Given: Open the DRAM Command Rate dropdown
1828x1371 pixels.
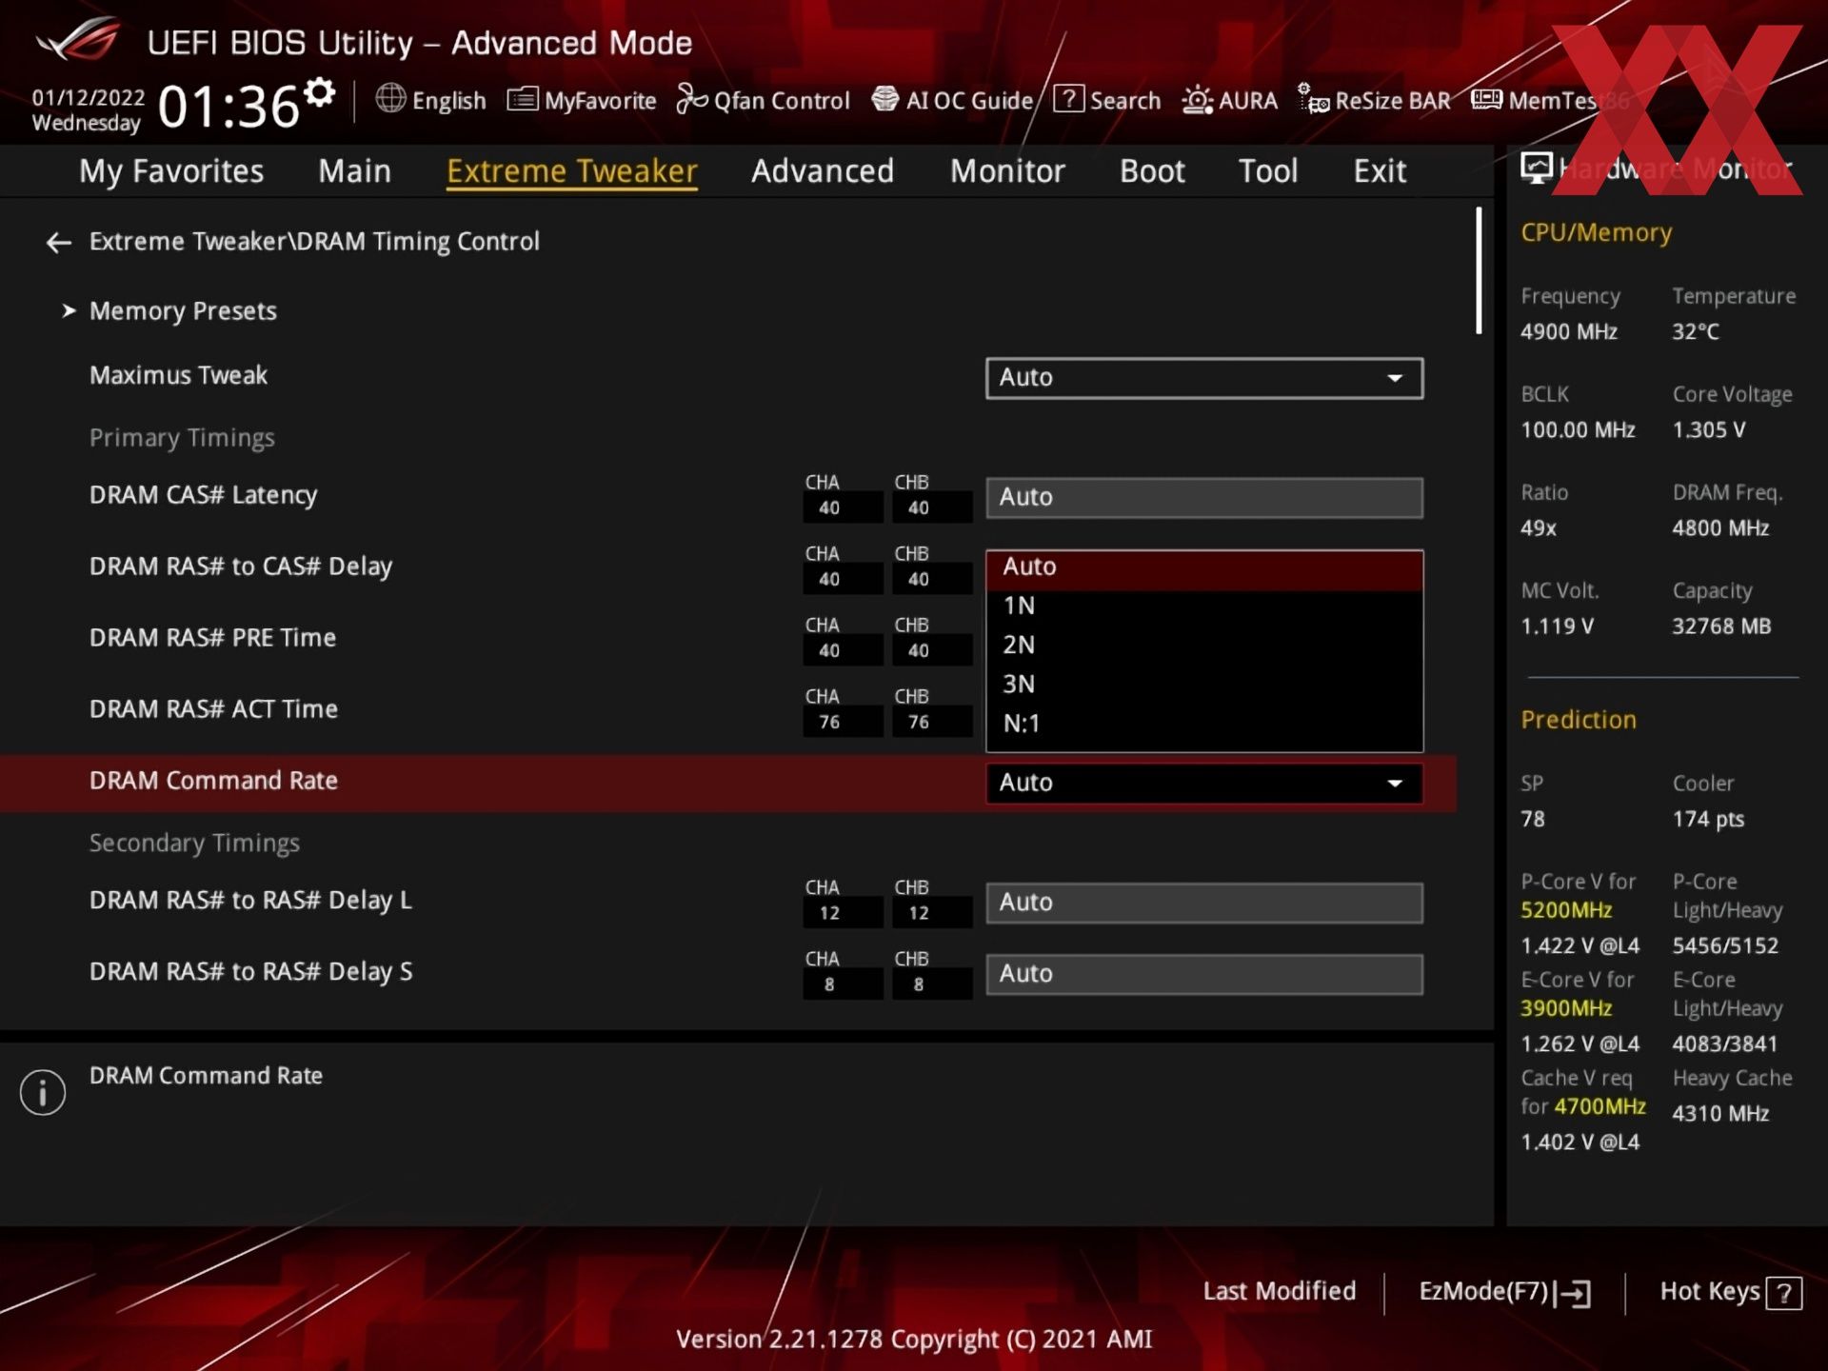Looking at the screenshot, I should coord(1202,783).
